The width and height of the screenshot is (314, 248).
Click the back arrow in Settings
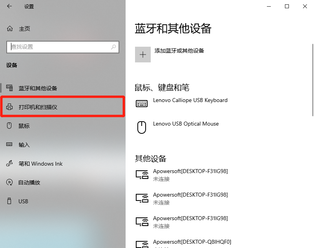(9, 6)
